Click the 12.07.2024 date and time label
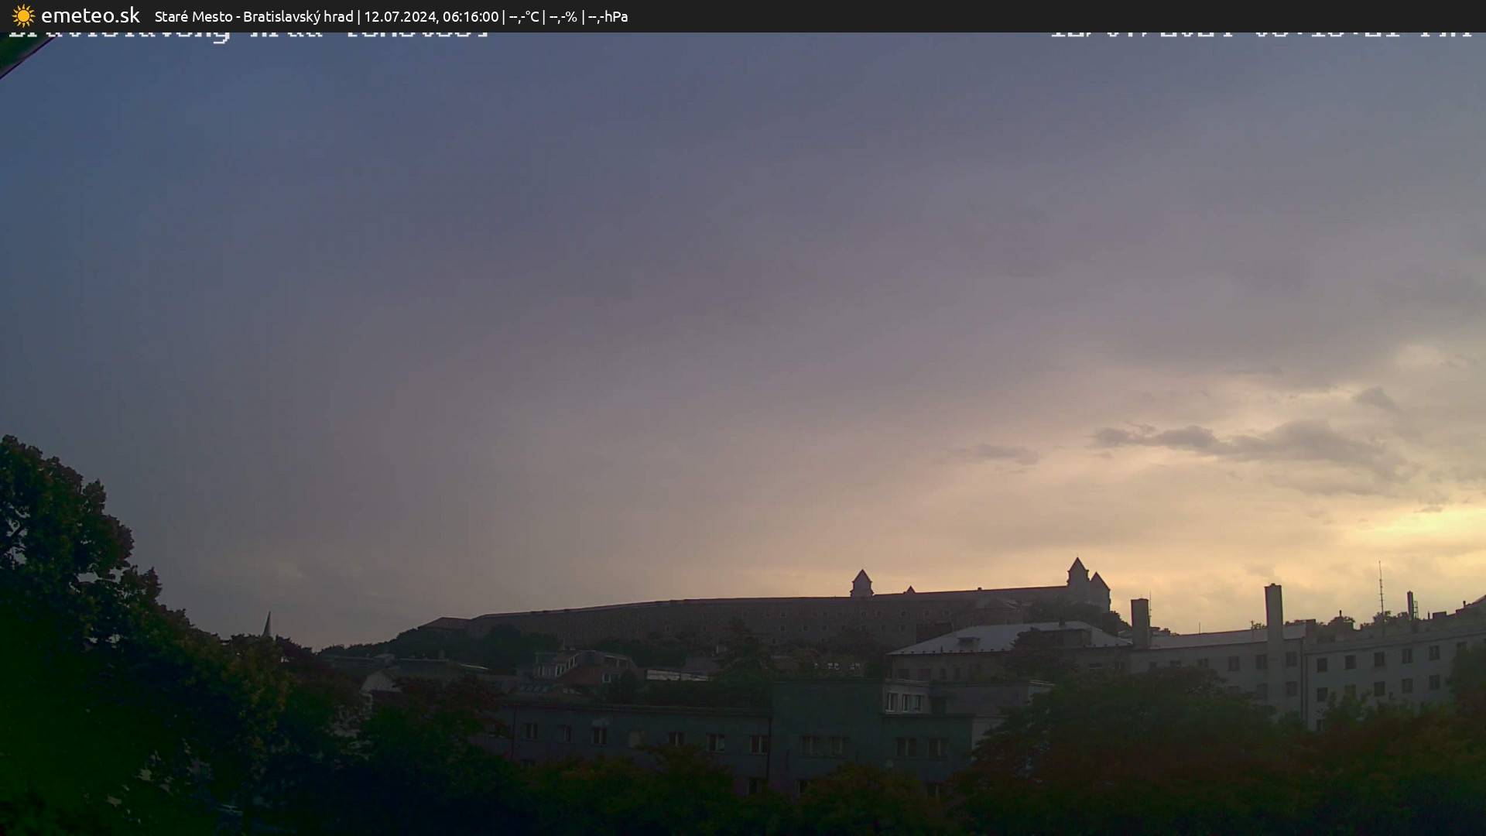This screenshot has width=1486, height=836. [431, 16]
